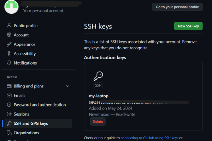The image size is (212, 141).
Task: Open the Sessions settings page
Action: click(22, 114)
